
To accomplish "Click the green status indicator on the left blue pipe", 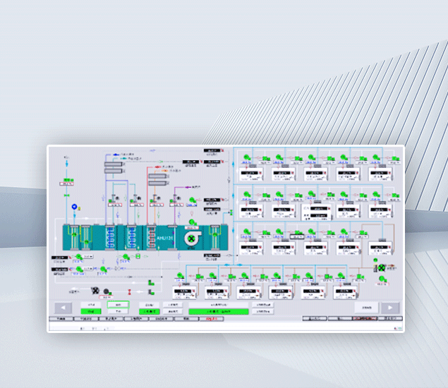I will click(x=68, y=180).
